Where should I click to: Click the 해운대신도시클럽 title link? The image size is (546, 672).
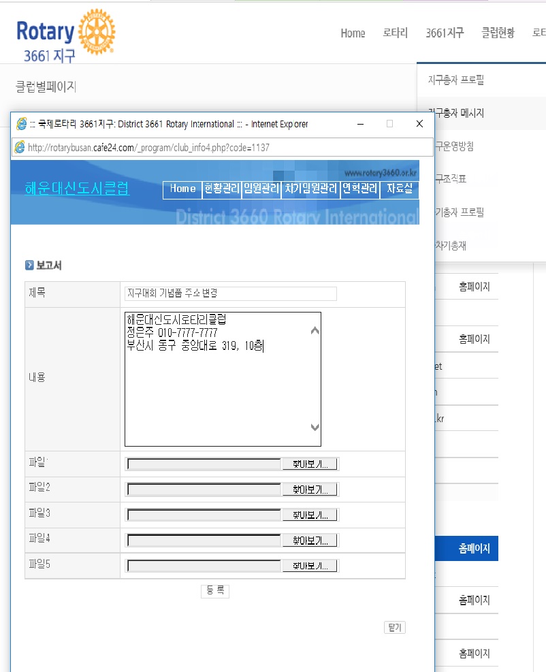tap(77, 189)
